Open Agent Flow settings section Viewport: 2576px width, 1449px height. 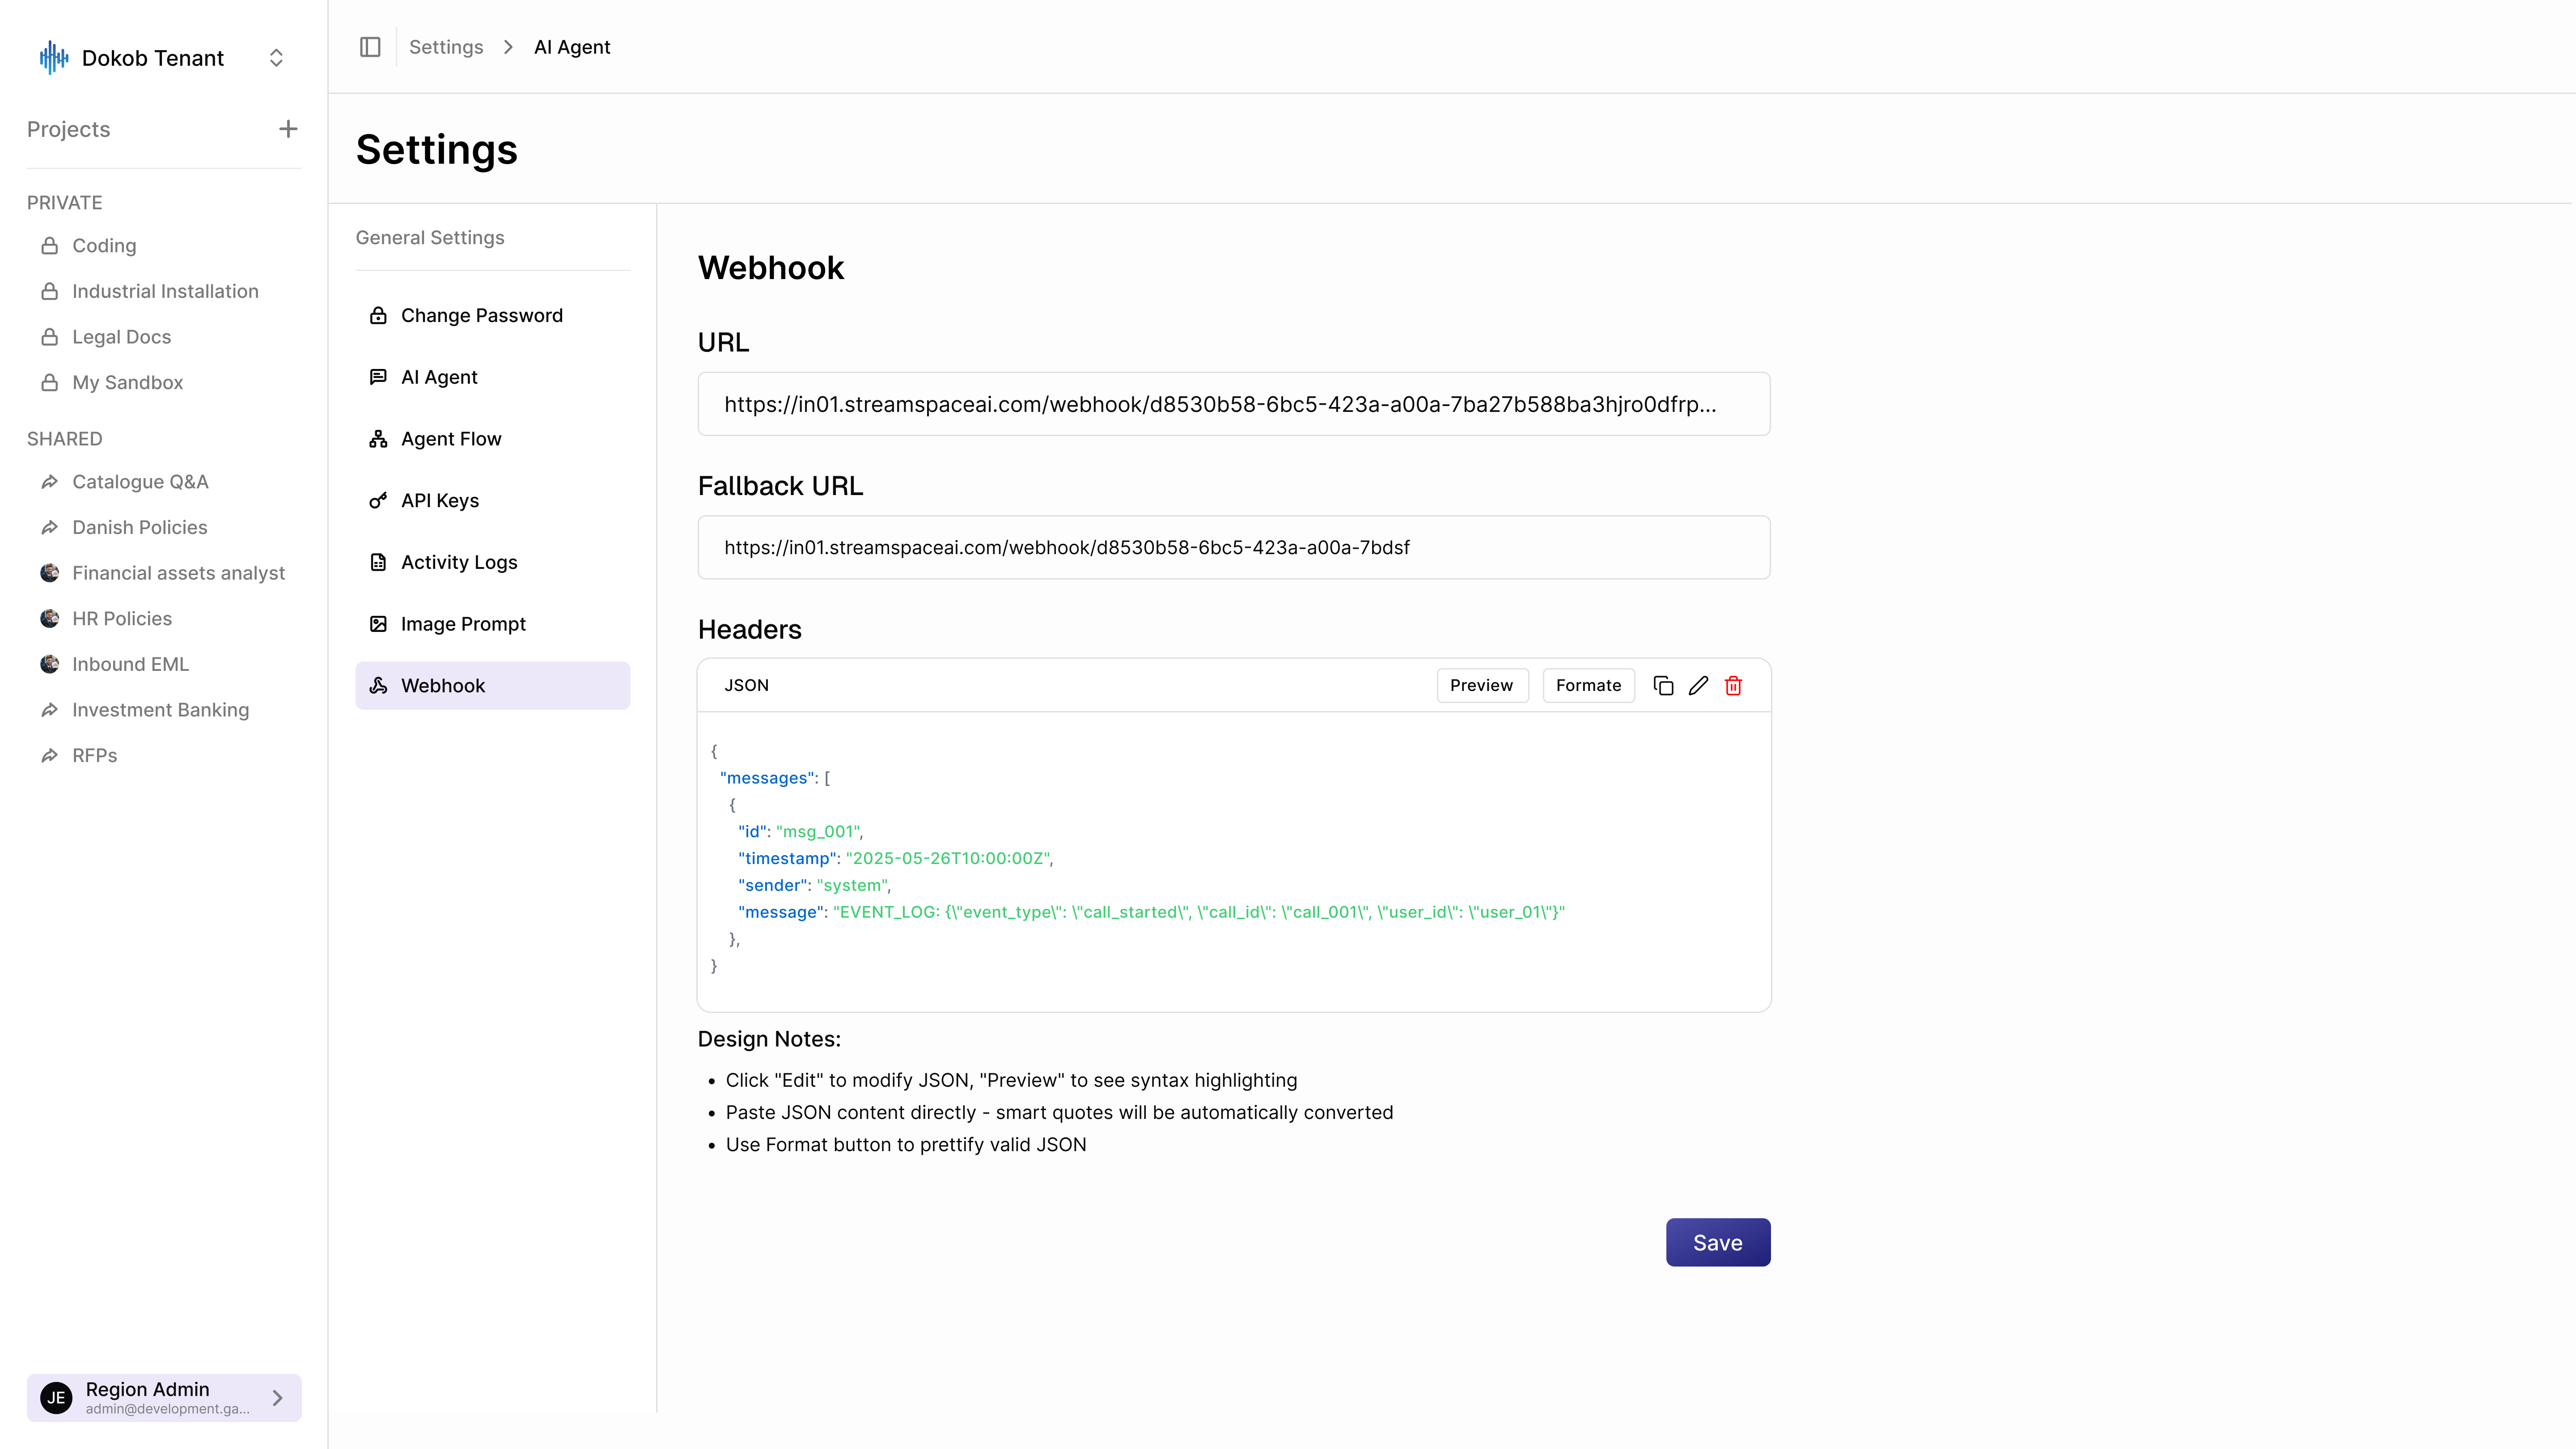click(493, 439)
